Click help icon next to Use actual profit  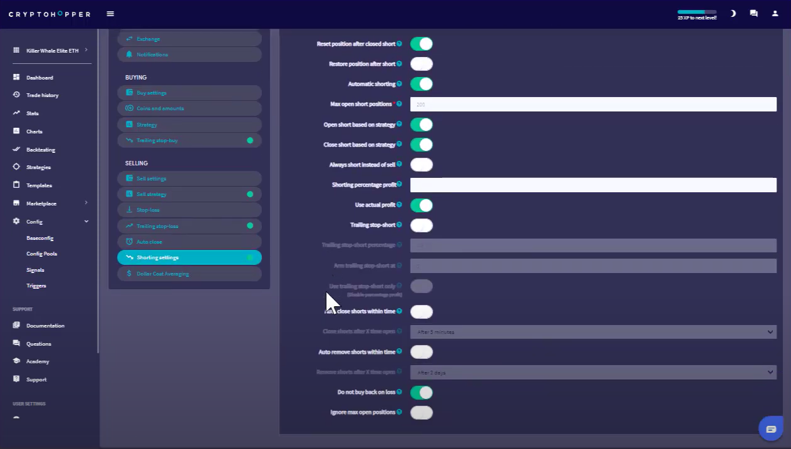[x=399, y=205]
